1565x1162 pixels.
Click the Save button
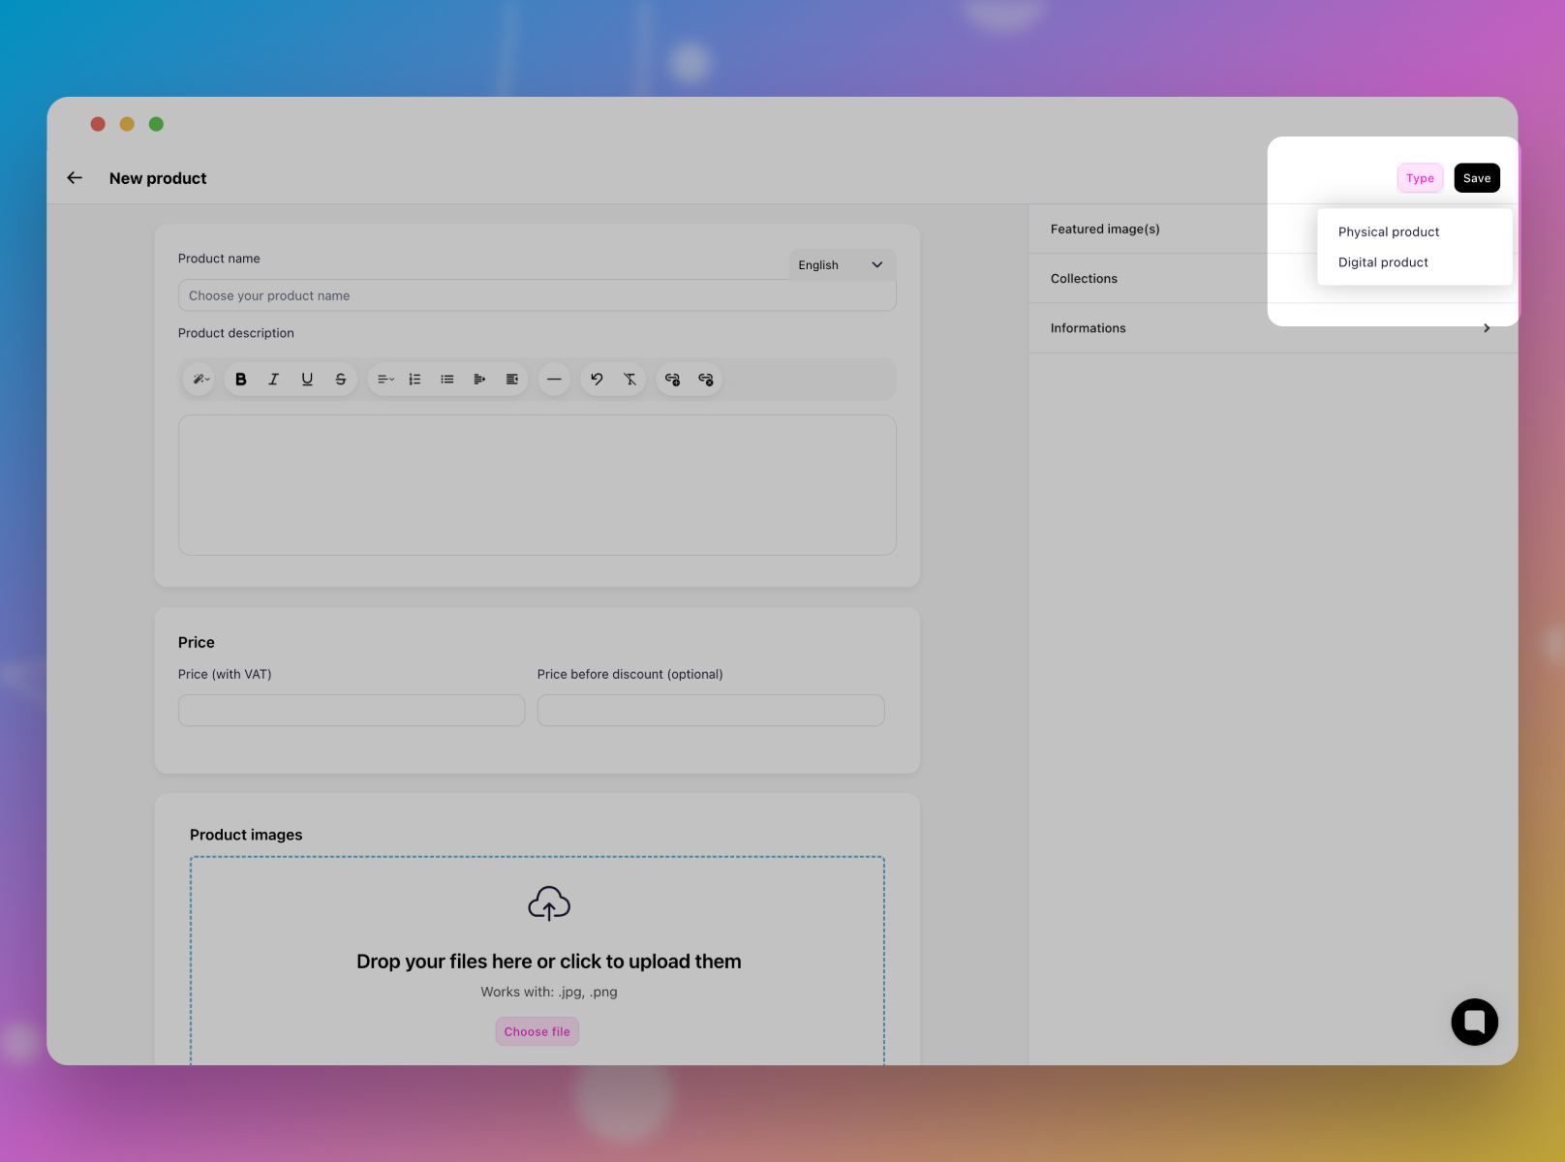coord(1476,178)
